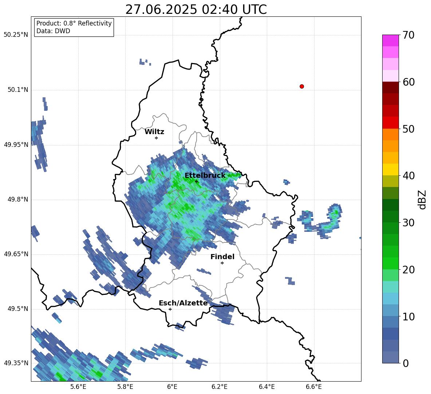Click the 60 colorbar tick label

[x=408, y=82]
